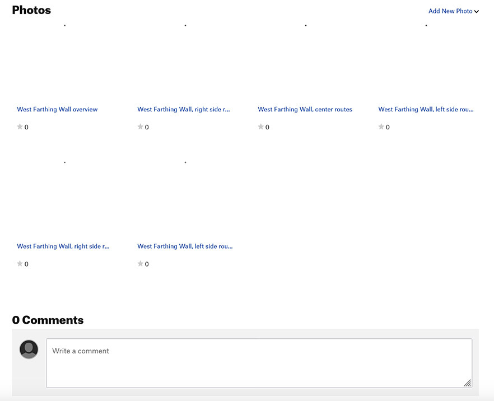
Task: Focus the Write a comment text box
Action: 259,362
